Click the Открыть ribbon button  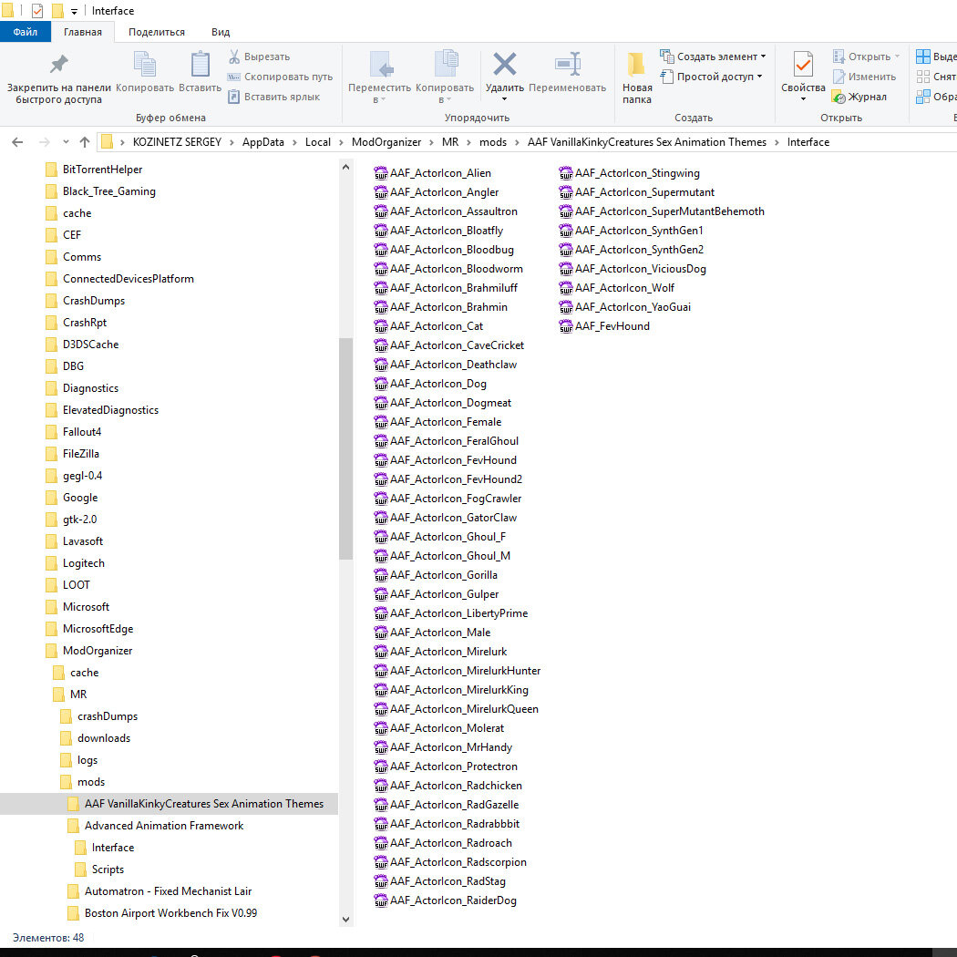click(867, 57)
